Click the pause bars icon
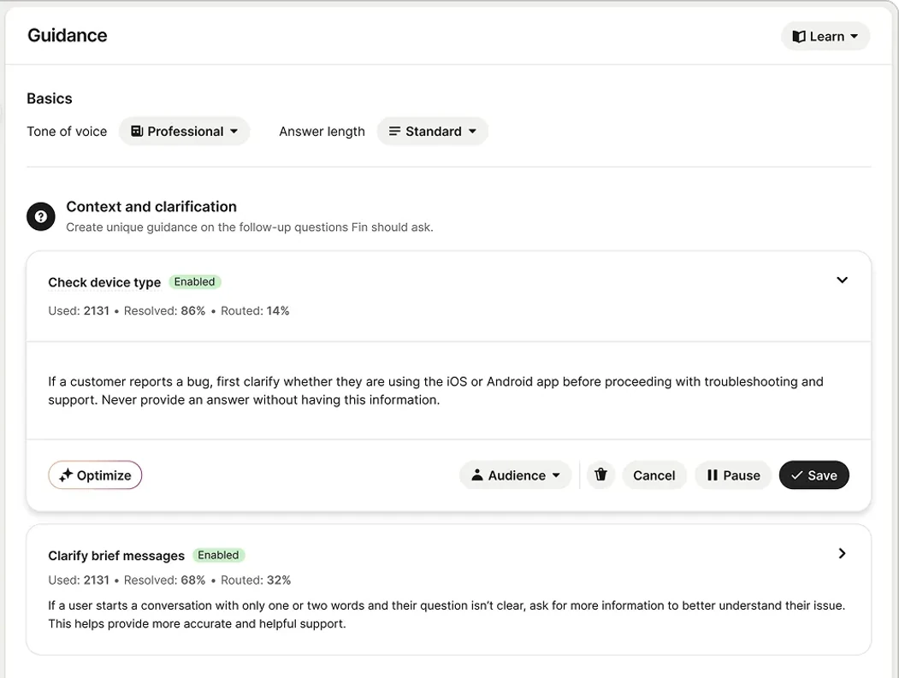 click(x=712, y=475)
